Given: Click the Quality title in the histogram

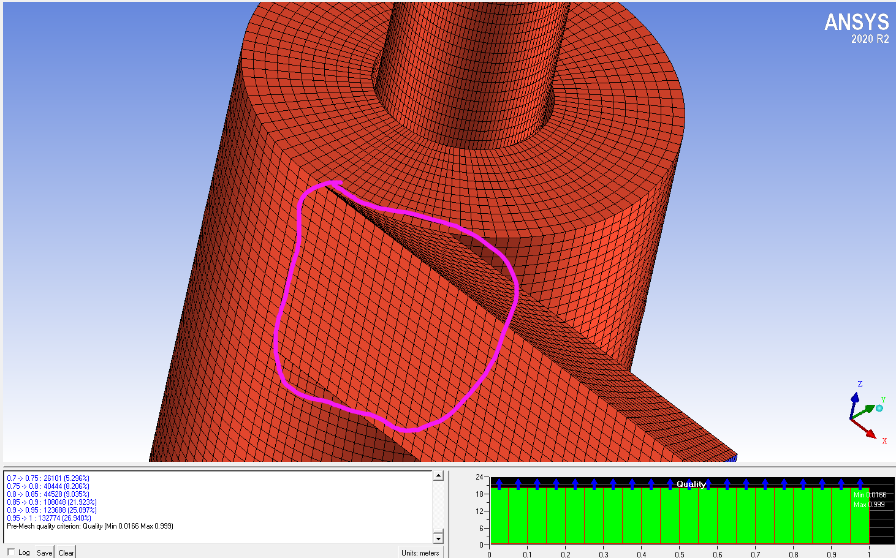Looking at the screenshot, I should [691, 484].
